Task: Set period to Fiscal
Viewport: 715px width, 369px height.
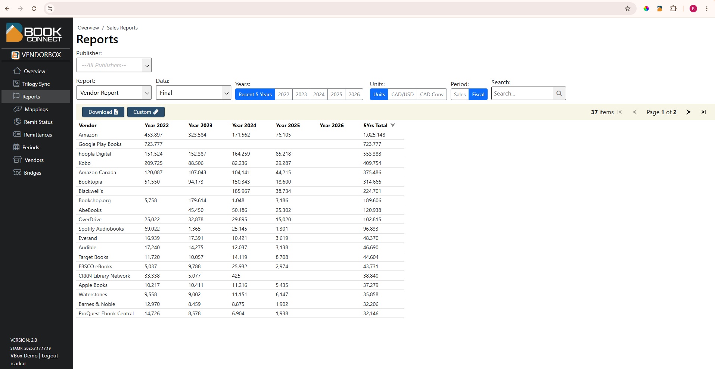Action: pos(478,94)
